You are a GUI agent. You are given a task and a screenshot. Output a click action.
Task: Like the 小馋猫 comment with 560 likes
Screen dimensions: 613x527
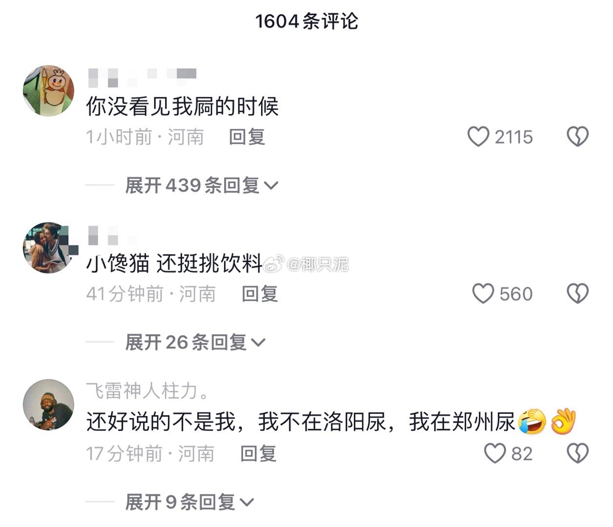pos(483,294)
